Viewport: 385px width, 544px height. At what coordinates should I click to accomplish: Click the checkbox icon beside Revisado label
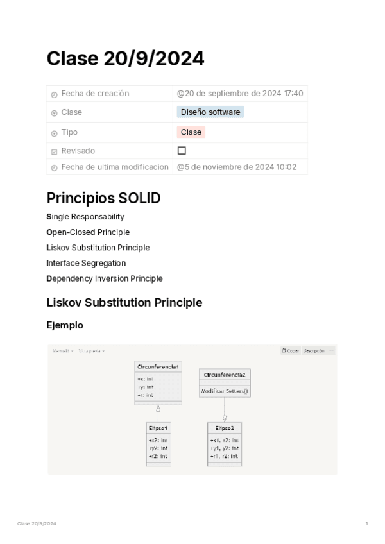pos(54,152)
